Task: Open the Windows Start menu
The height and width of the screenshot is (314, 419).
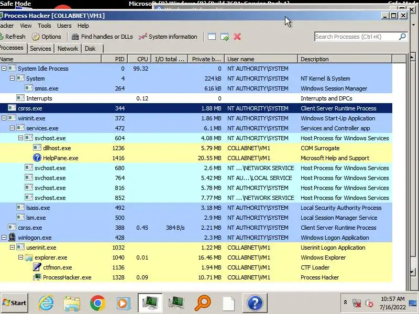Action: (x=15, y=303)
